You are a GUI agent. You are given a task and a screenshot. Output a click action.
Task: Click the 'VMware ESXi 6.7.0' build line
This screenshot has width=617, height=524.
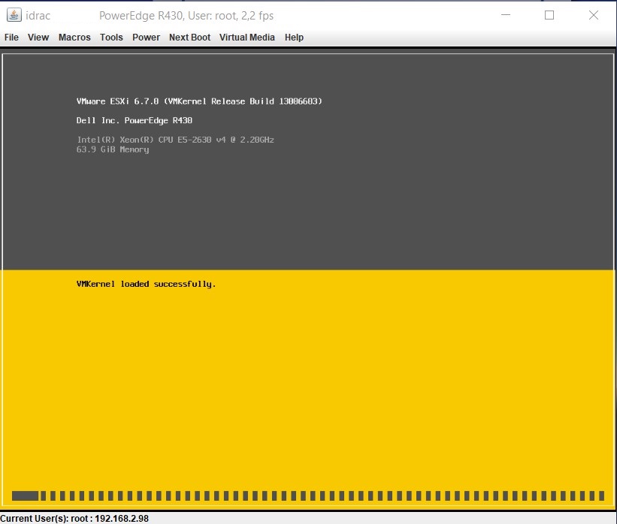pos(199,101)
